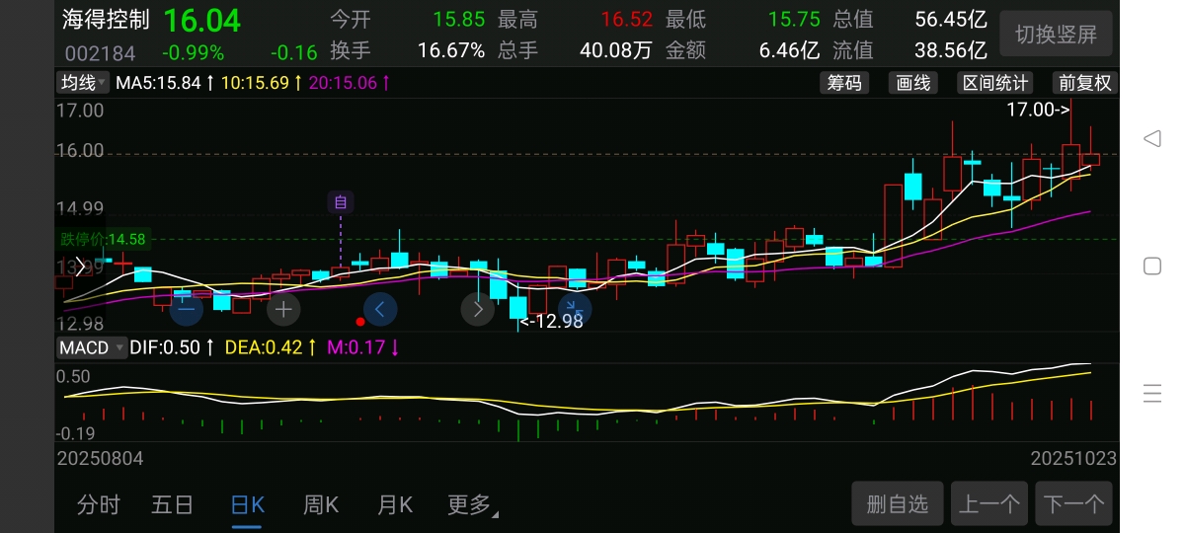Go to previous stock with 上一个
This screenshot has width=1185, height=533.
(989, 504)
